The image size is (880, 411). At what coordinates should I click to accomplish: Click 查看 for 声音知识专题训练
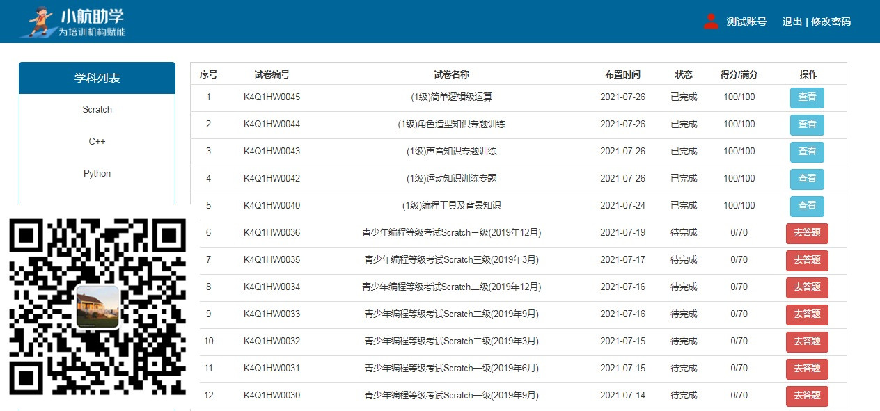807,152
